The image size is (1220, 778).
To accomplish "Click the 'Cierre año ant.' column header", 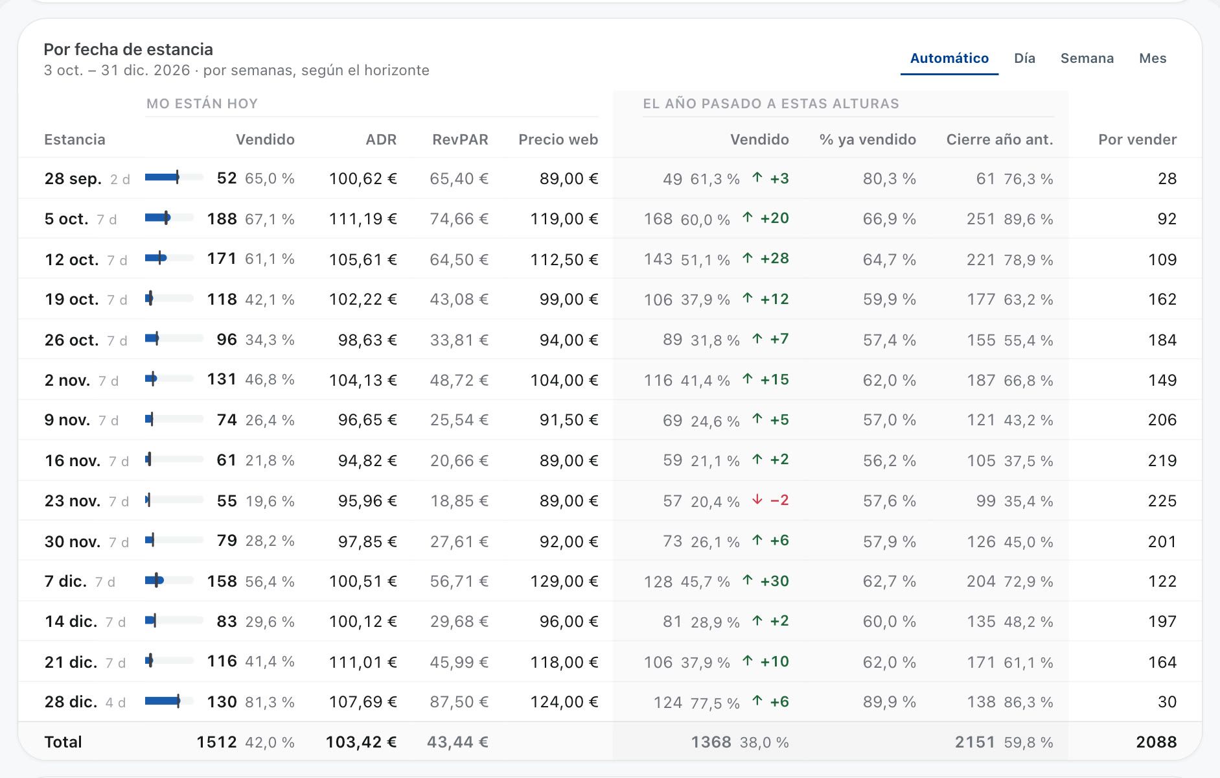I will click(x=1000, y=139).
